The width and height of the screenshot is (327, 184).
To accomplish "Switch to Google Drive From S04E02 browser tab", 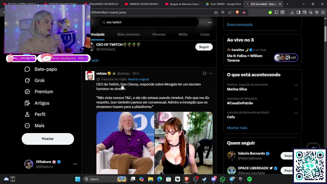I will (223, 4).
